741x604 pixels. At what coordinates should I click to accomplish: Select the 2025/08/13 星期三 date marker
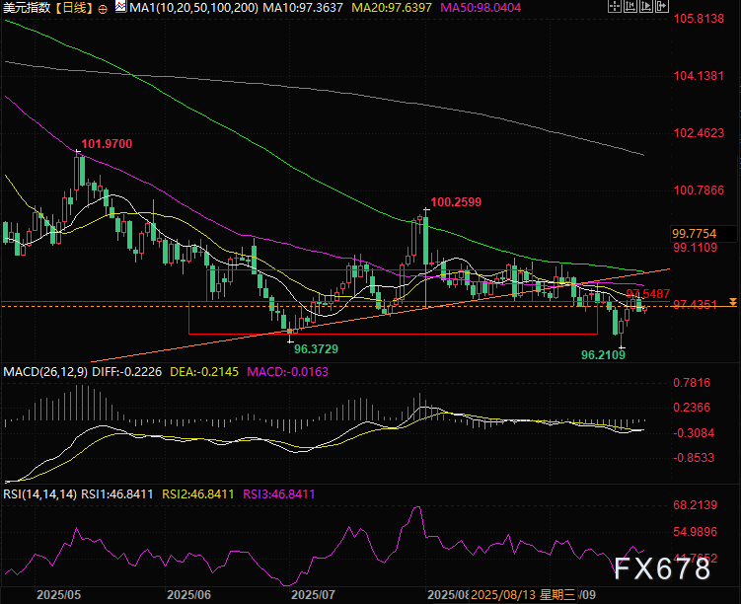point(520,595)
